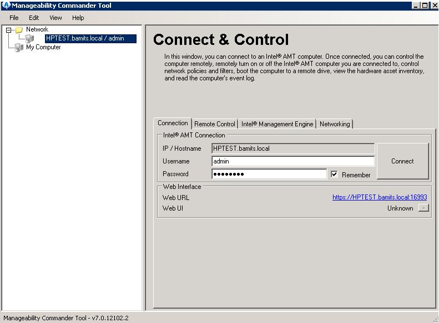
Task: Minimize the Manageability Commander Tool window
Action: [416, 6]
